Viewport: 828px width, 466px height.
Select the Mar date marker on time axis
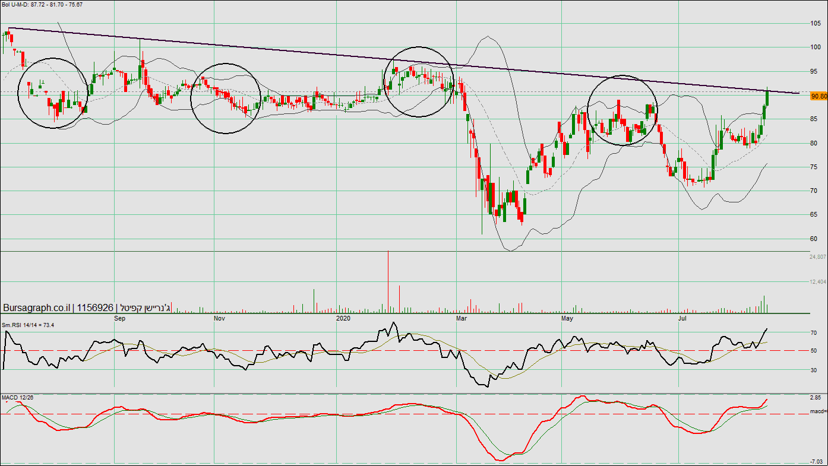tap(462, 319)
